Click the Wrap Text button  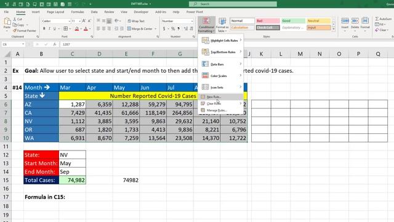136,21
